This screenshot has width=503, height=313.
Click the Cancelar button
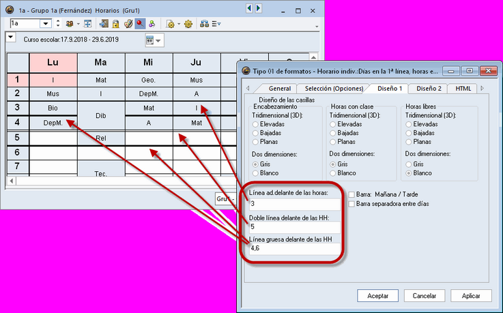point(425,296)
